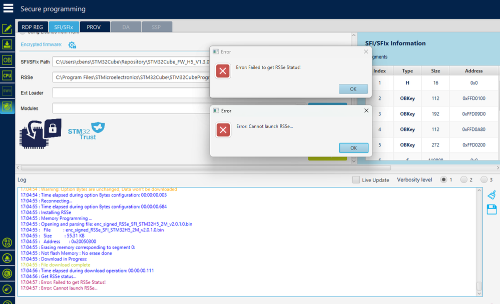Click the SFI/SFIx Path input field
Screen dimensions: 500x304
point(131,62)
